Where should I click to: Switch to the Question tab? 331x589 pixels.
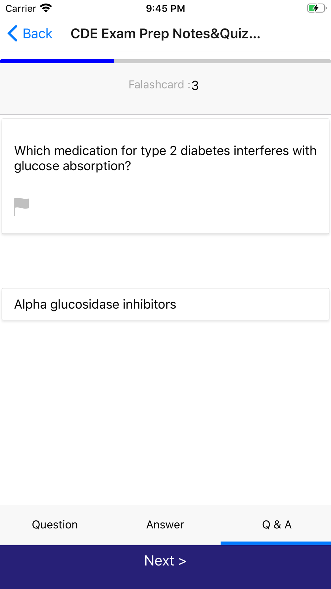click(55, 525)
